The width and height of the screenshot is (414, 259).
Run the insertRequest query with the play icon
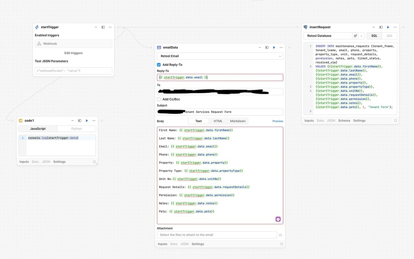(x=388, y=27)
